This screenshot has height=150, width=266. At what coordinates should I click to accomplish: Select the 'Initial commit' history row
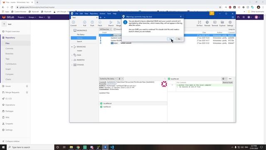point(167,43)
